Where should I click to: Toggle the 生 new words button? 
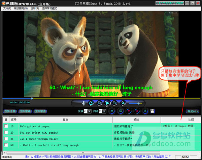[x=129, y=111]
